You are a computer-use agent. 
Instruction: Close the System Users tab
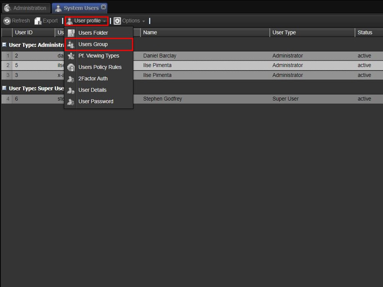(x=104, y=7)
